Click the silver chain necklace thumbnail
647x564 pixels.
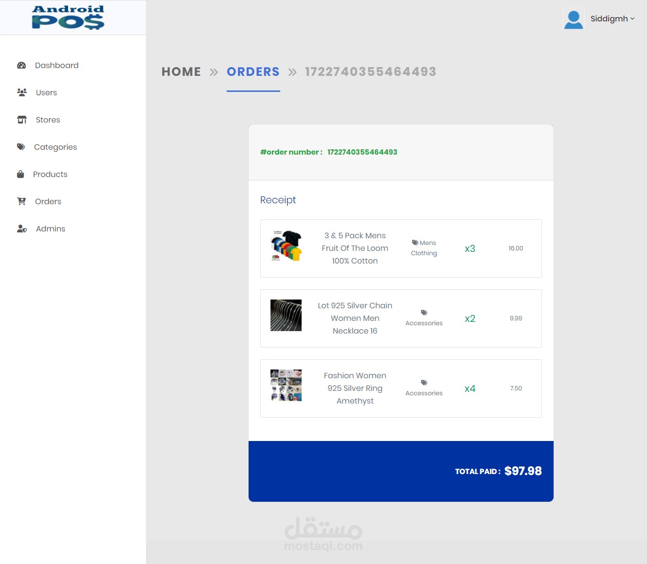tap(286, 315)
